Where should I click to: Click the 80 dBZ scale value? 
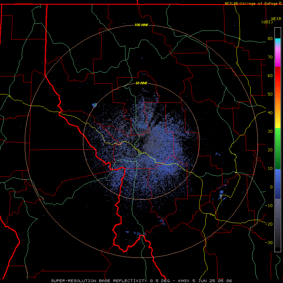tap(270, 39)
